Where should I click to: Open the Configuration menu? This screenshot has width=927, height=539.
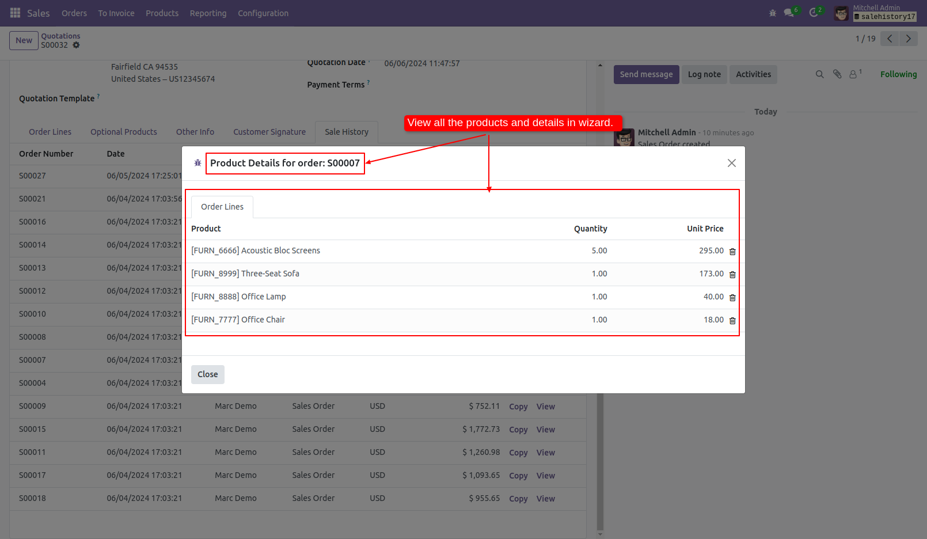click(263, 13)
